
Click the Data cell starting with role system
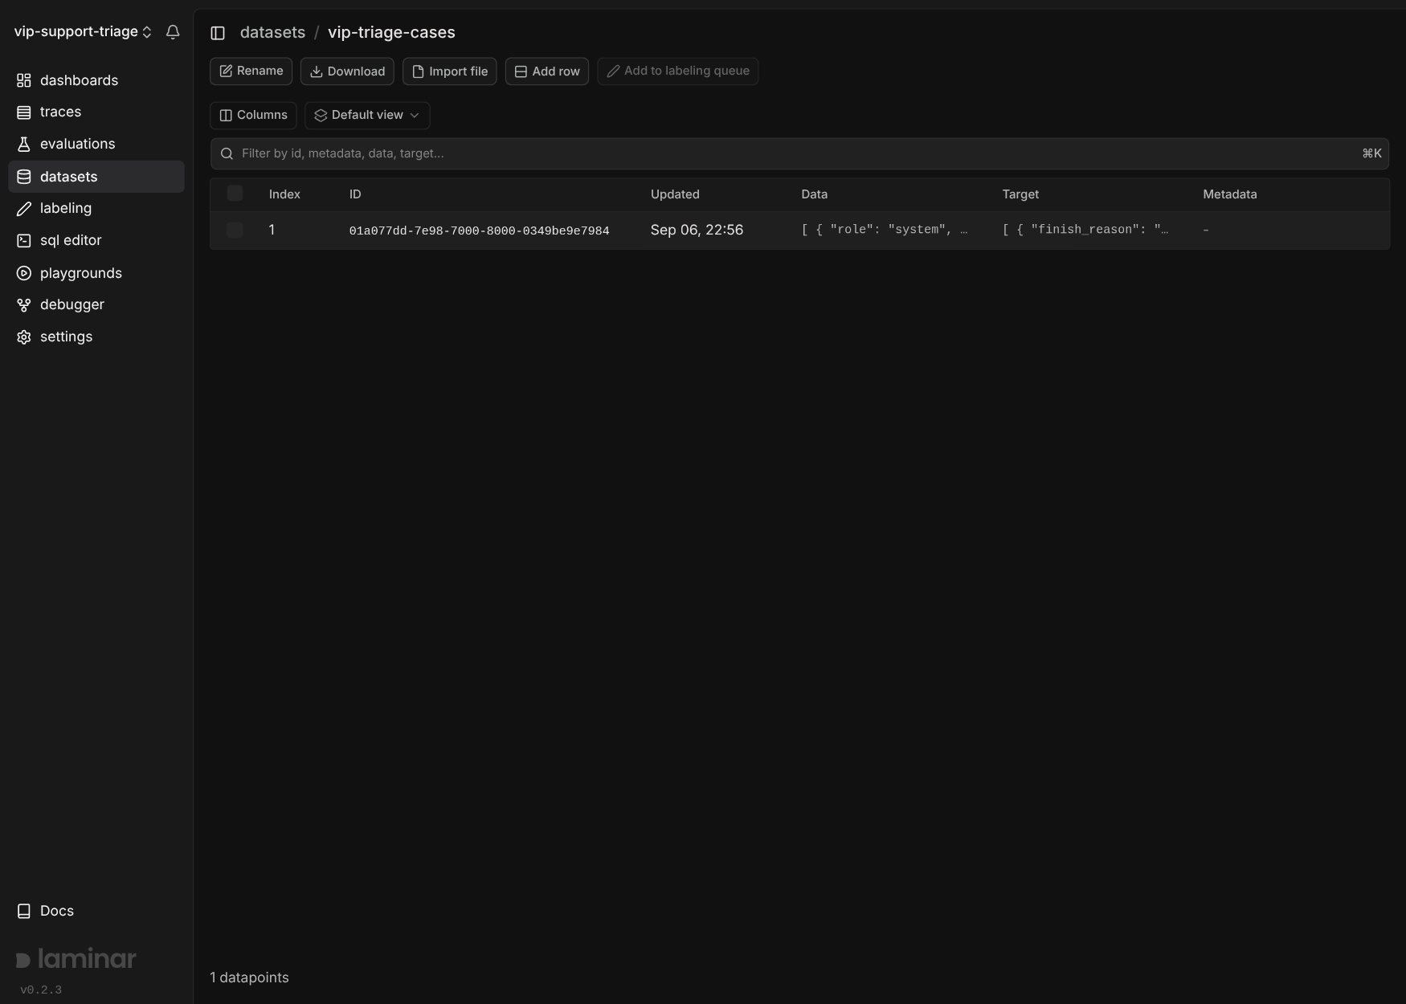tap(884, 230)
